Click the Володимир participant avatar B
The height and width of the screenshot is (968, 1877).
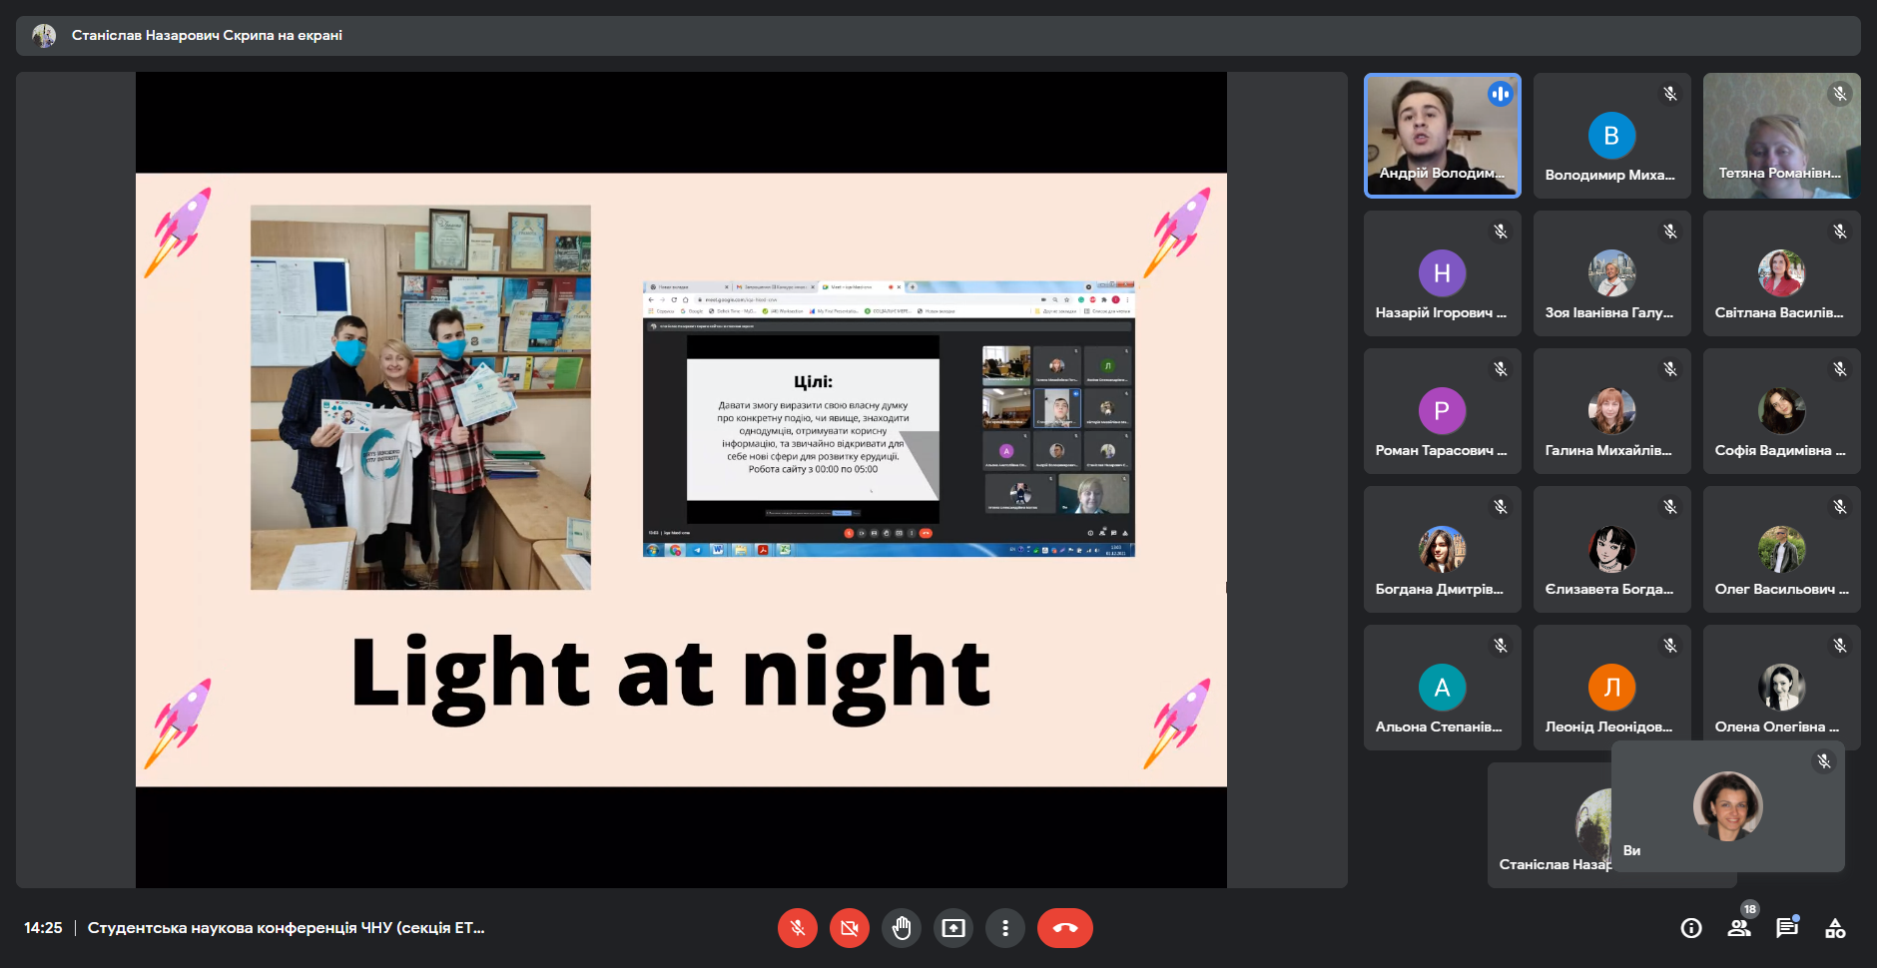[1611, 136]
